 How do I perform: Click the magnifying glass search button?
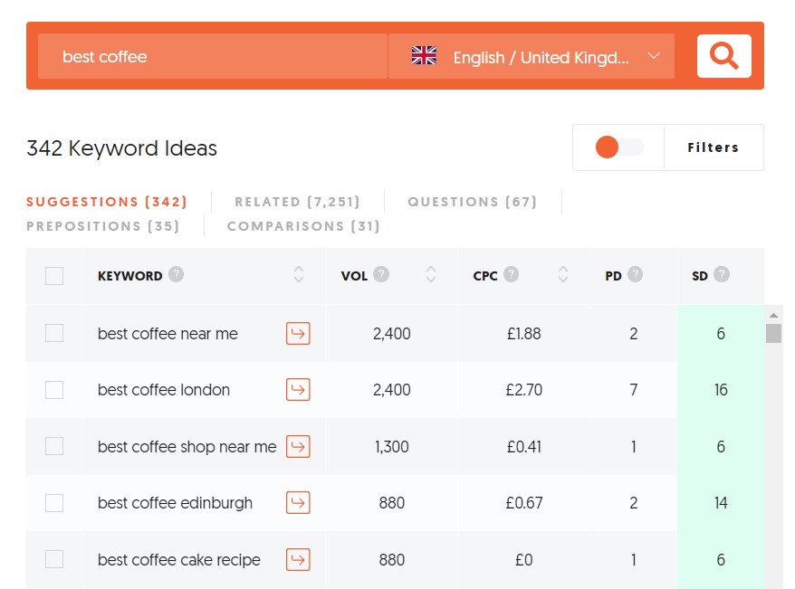[723, 56]
